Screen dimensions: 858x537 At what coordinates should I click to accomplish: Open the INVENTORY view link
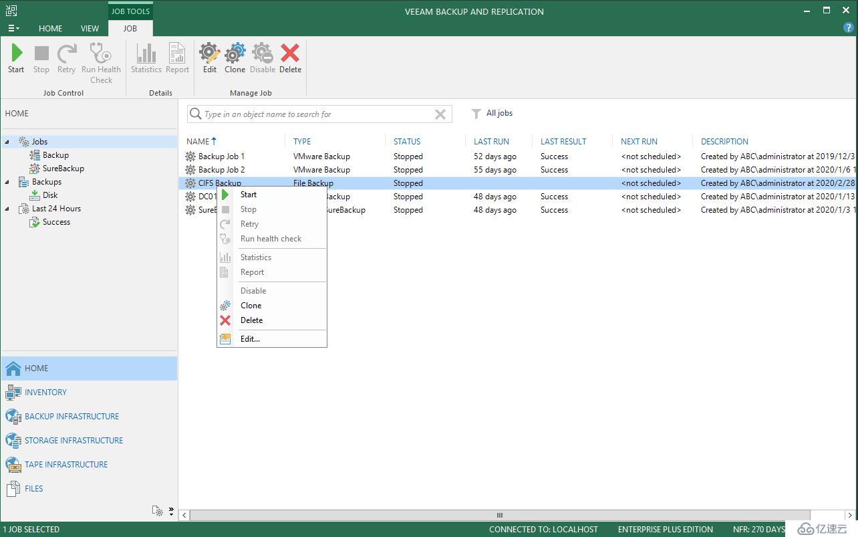point(45,393)
